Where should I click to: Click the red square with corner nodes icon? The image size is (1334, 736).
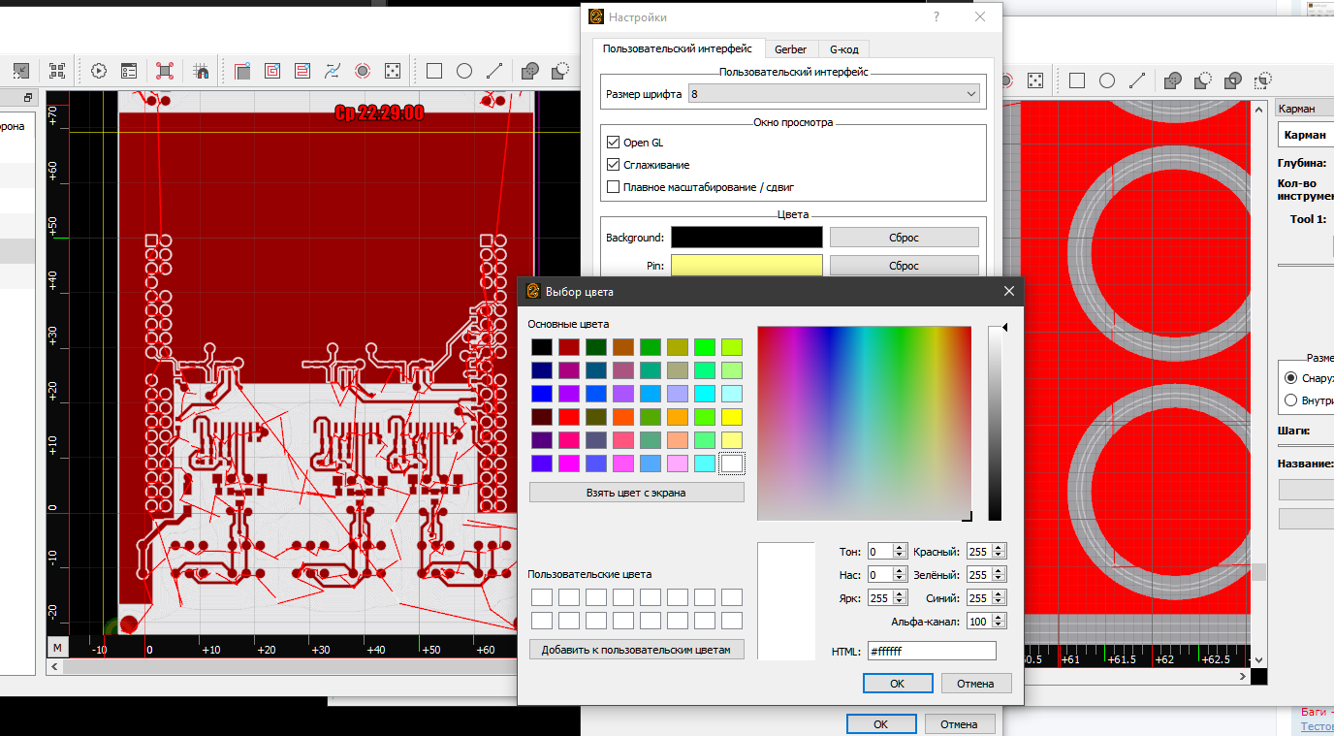coord(165,71)
